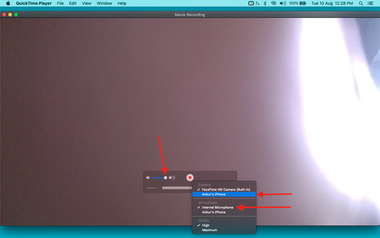Image resolution: width=380 pixels, height=238 pixels.
Task: Click the audio level meter bar
Action: point(177,188)
